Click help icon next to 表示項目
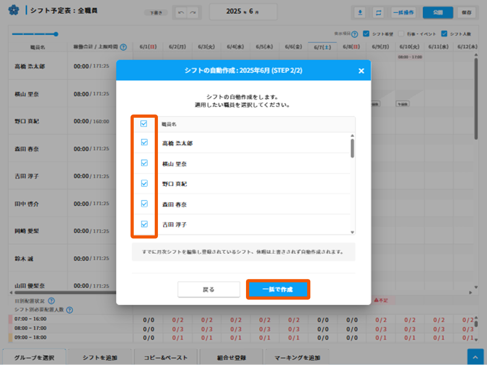This screenshot has height=365, width=487. click(x=355, y=34)
